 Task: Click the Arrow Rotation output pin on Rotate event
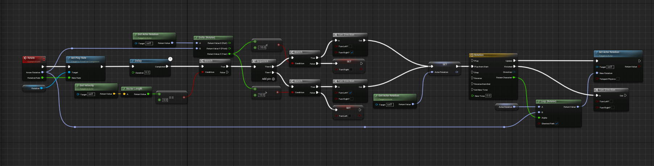(42, 72)
